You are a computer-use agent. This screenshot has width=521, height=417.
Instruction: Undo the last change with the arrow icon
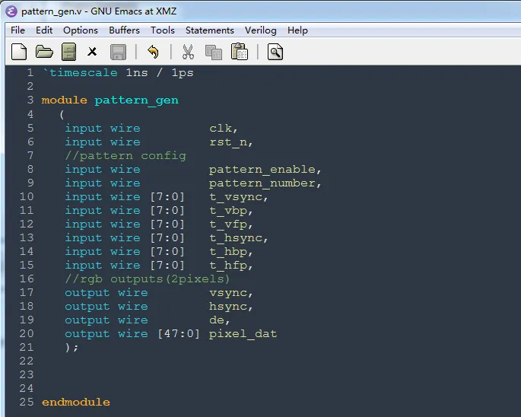(153, 52)
